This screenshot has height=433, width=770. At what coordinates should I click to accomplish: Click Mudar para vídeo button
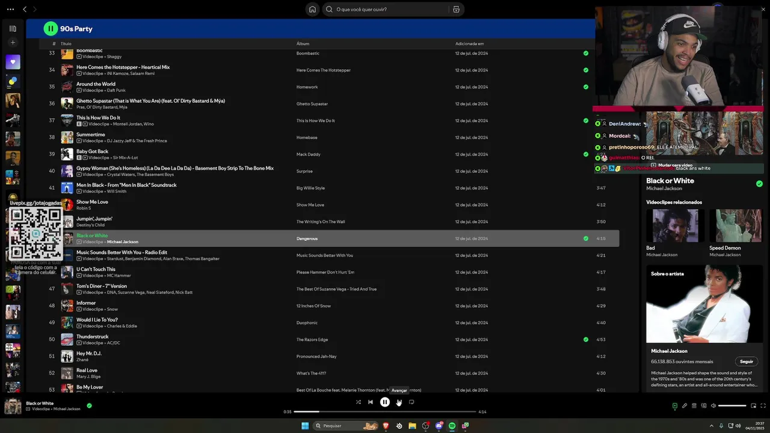point(671,165)
